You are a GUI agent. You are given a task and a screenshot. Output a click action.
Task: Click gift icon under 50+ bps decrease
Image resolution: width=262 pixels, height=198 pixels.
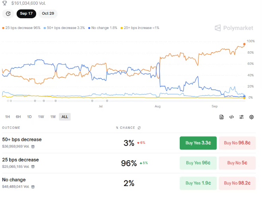coord(33,146)
